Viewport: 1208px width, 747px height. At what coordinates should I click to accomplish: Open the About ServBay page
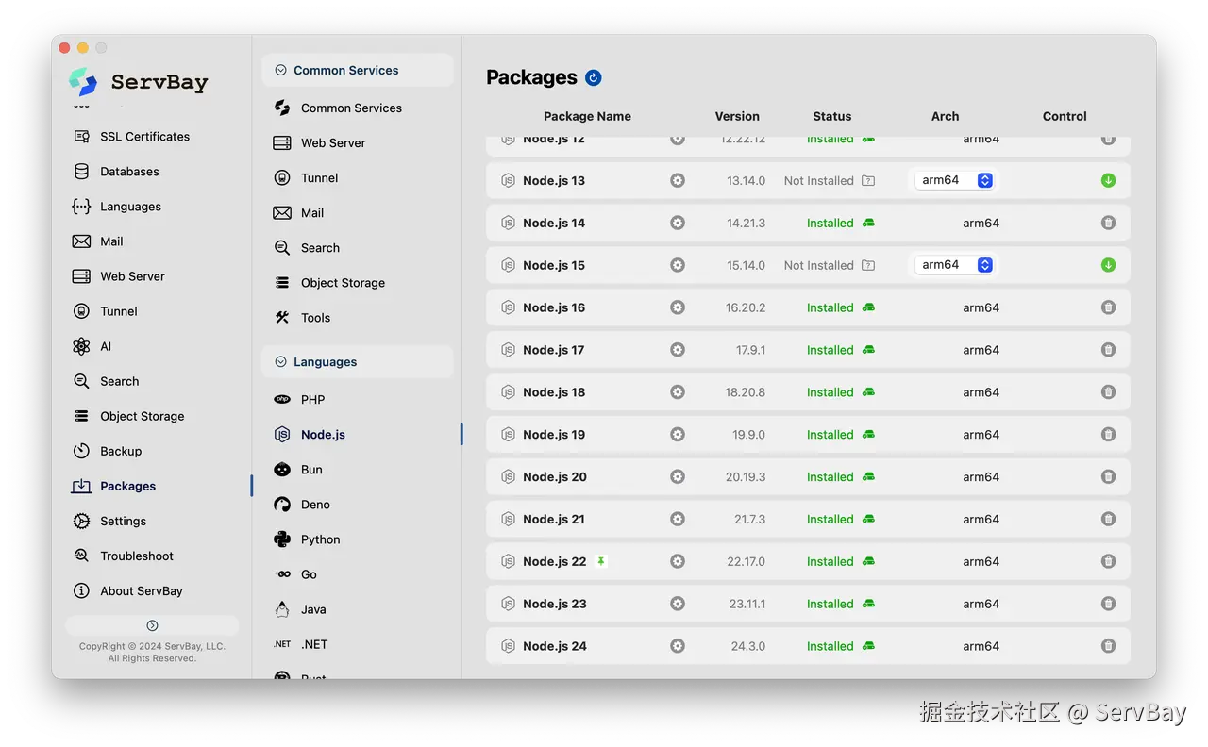coord(142,591)
